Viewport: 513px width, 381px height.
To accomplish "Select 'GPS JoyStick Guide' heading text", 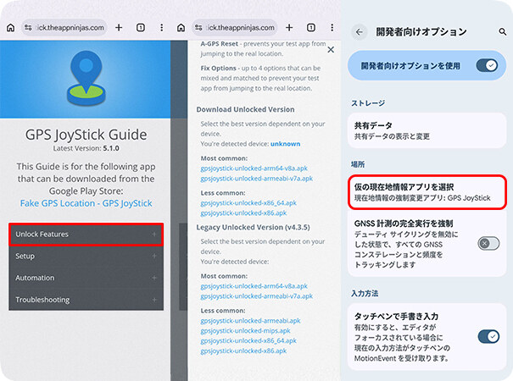I will 86,135.
